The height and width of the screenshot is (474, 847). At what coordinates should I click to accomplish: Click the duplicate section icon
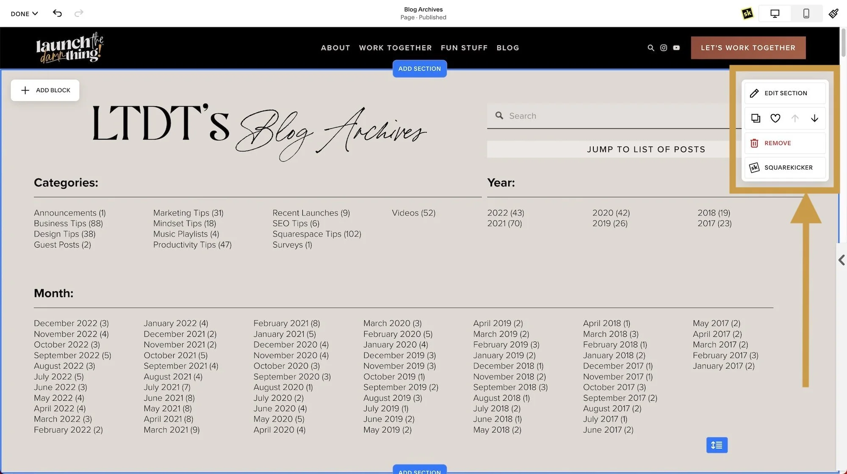tap(756, 118)
